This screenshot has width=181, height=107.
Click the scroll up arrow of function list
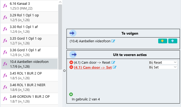(60, 2)
